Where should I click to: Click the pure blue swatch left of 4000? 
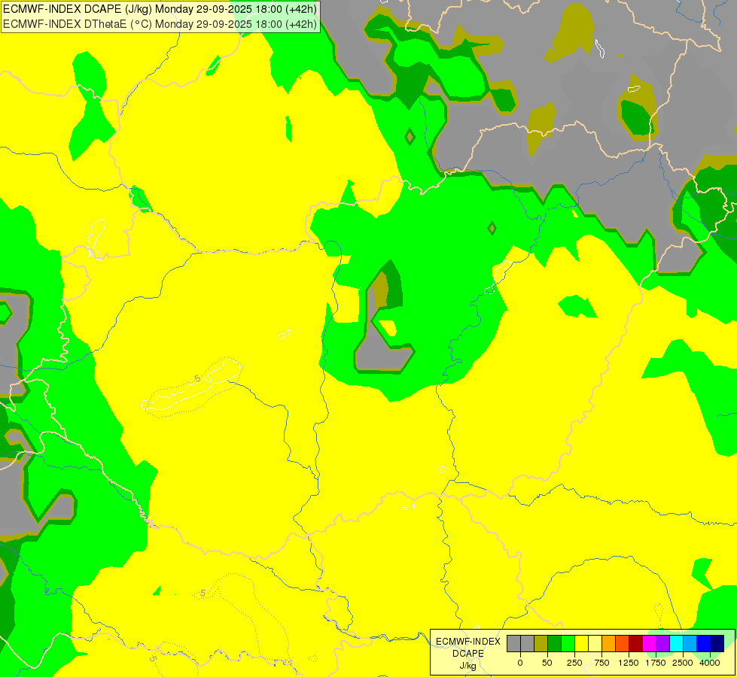click(x=703, y=644)
